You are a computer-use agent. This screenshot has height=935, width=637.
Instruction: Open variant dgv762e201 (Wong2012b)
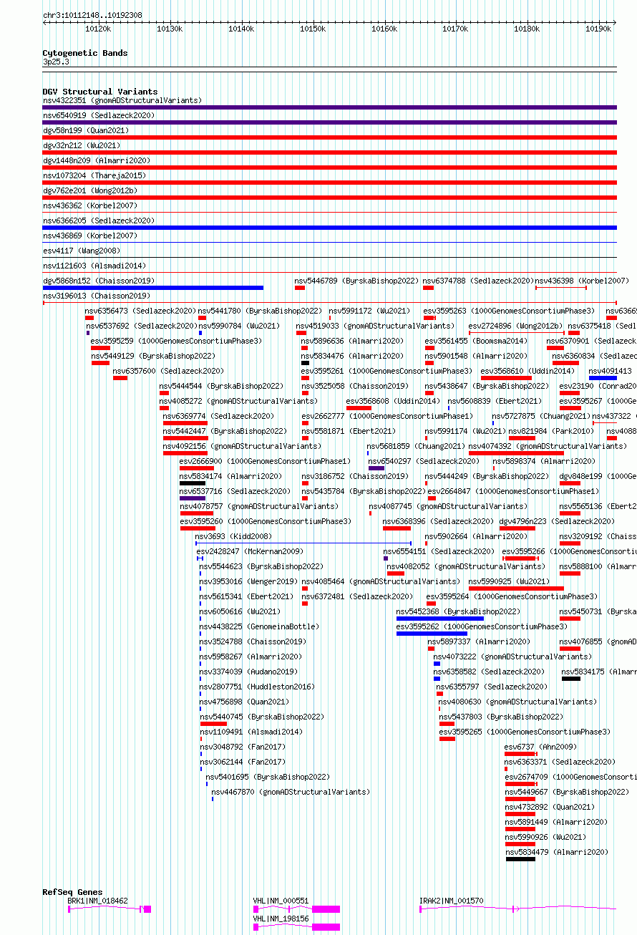tap(89, 191)
